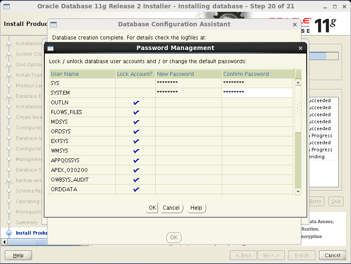Sort by User Name column header

[x=82, y=74]
